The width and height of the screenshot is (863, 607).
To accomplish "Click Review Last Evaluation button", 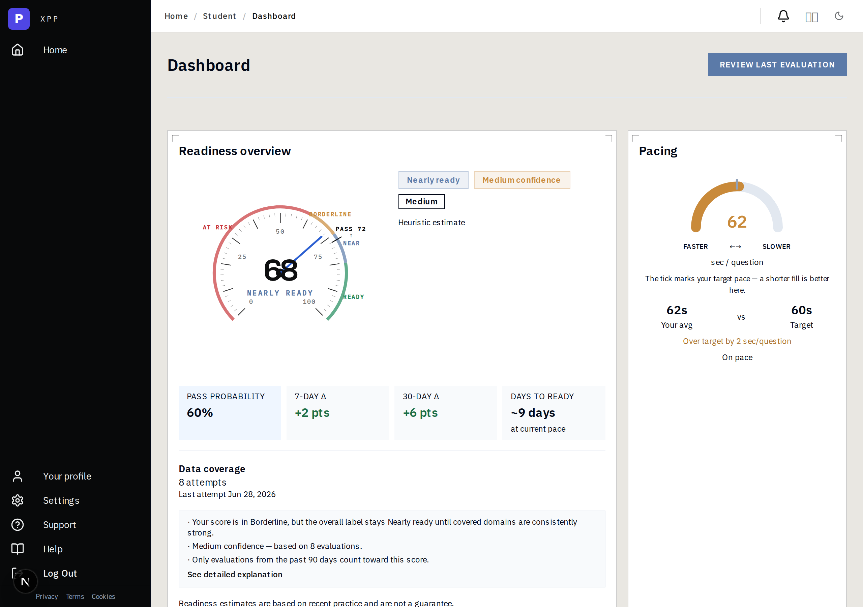I will (x=777, y=65).
